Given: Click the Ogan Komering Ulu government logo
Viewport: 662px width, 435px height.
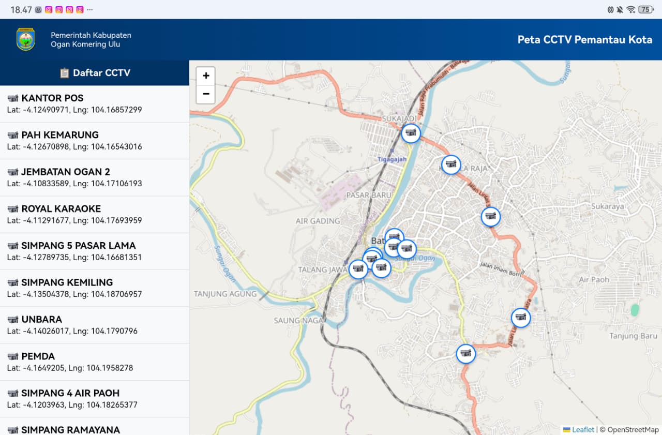Looking at the screenshot, I should [x=26, y=39].
